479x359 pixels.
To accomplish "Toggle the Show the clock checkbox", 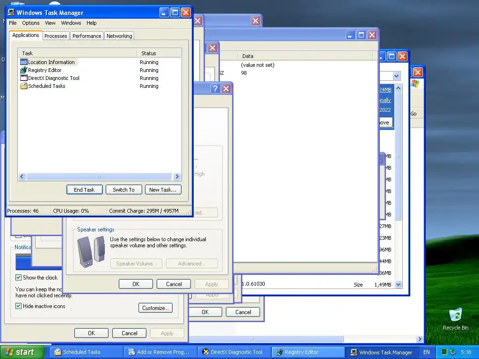I will [18, 278].
